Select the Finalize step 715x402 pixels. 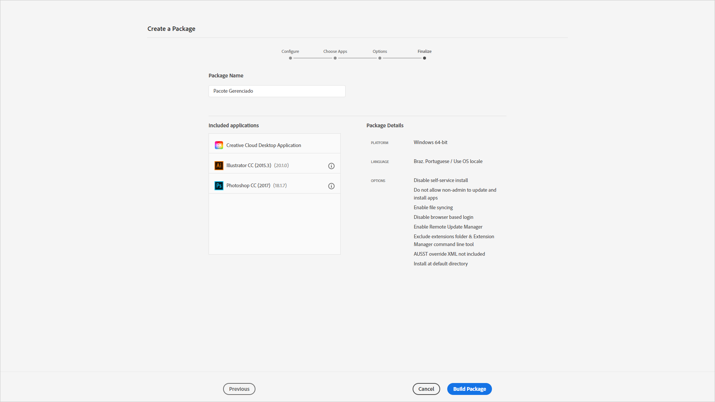click(425, 58)
